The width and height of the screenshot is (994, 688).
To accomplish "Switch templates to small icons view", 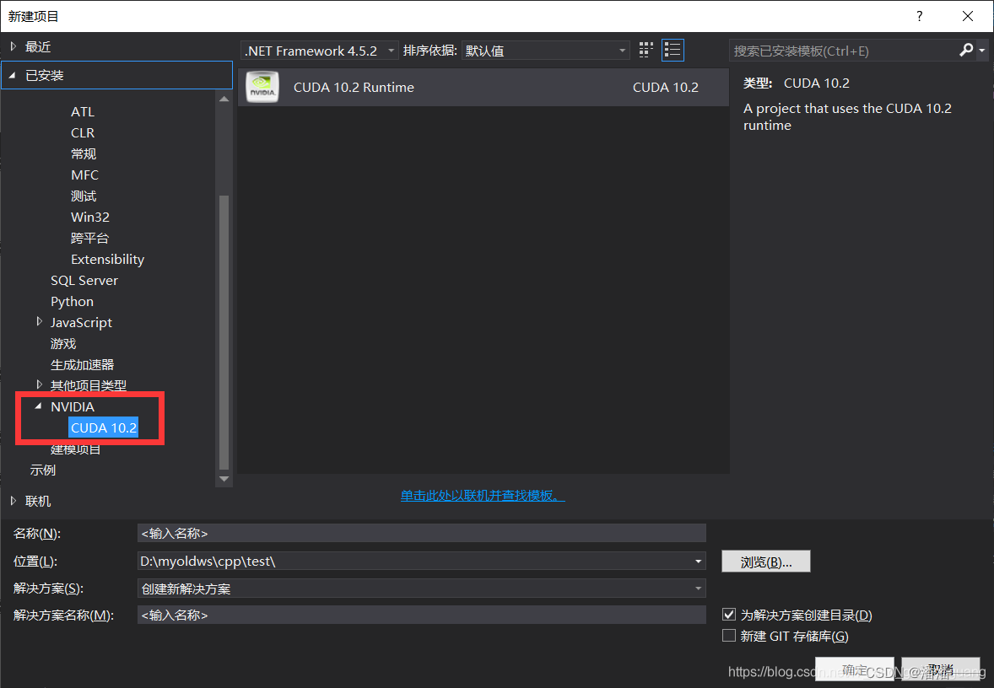I will click(646, 50).
